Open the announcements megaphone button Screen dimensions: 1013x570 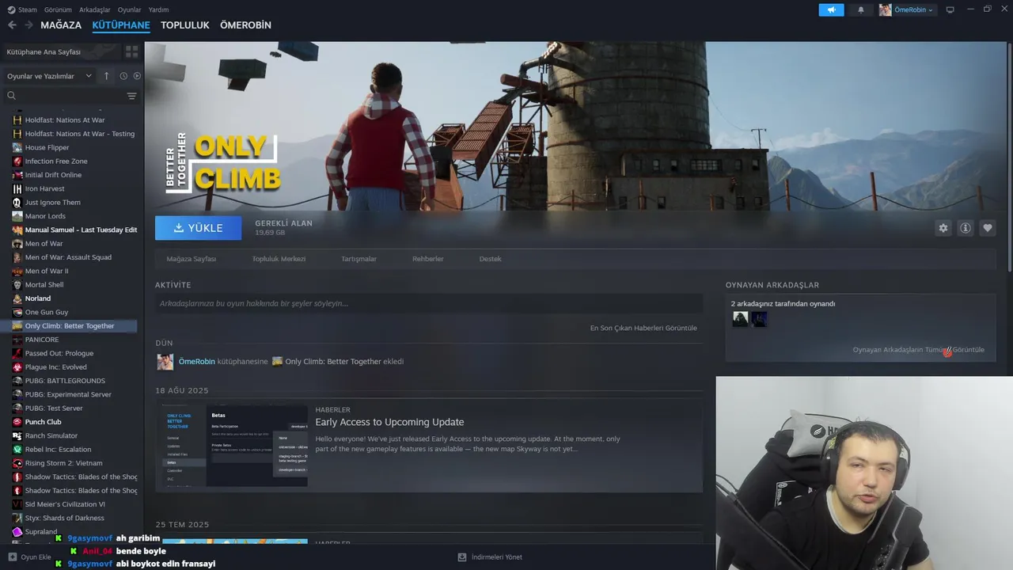pos(831,9)
